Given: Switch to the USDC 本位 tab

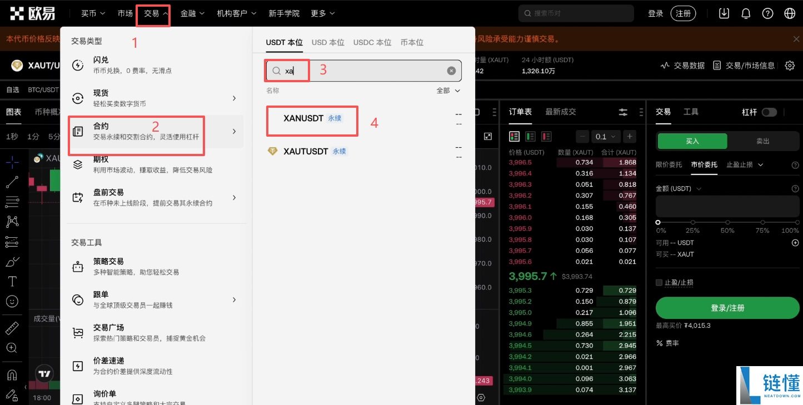Looking at the screenshot, I should coord(372,42).
